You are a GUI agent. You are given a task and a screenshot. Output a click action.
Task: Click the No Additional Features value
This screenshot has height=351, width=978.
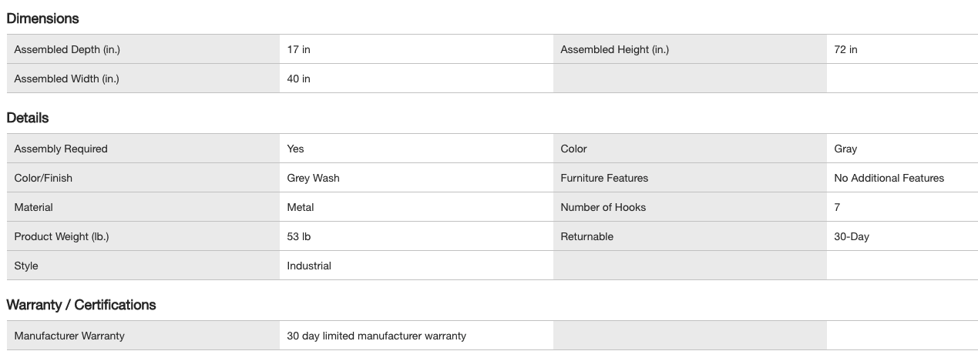[x=889, y=178]
